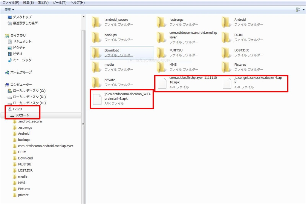The height and width of the screenshot is (204, 306).
Task: Select .android_secure in the tree
Action: click(27, 122)
